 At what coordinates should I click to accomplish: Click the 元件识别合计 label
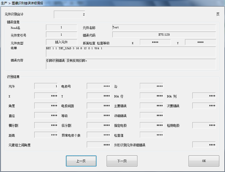coord(14,14)
